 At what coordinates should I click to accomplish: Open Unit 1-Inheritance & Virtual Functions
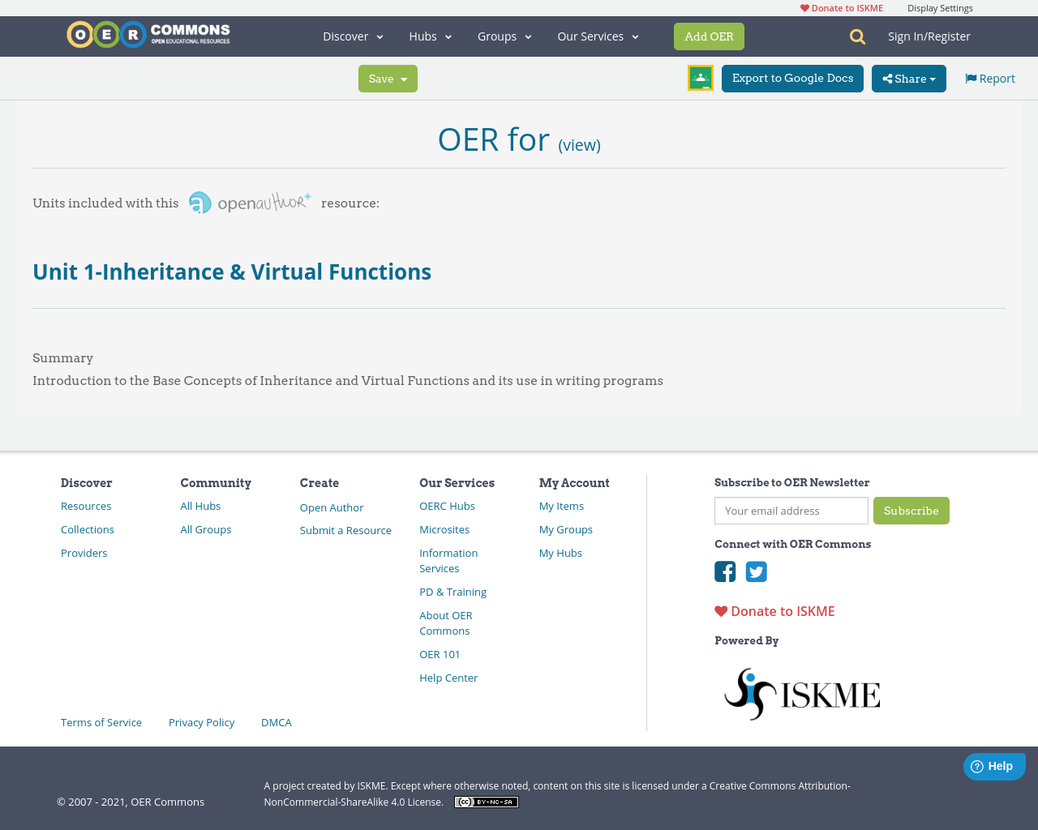[x=232, y=271]
